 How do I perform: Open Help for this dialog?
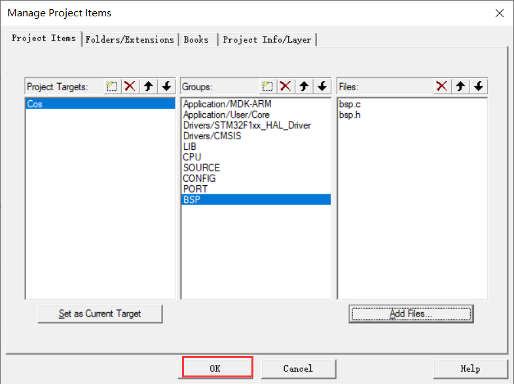tap(470, 368)
